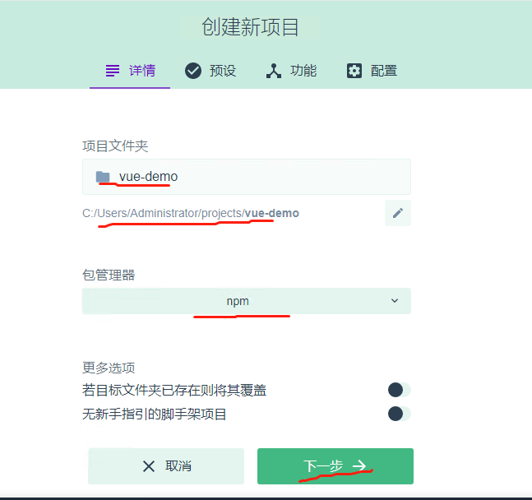
Task: Go to the 功能 tab
Action: pos(291,71)
